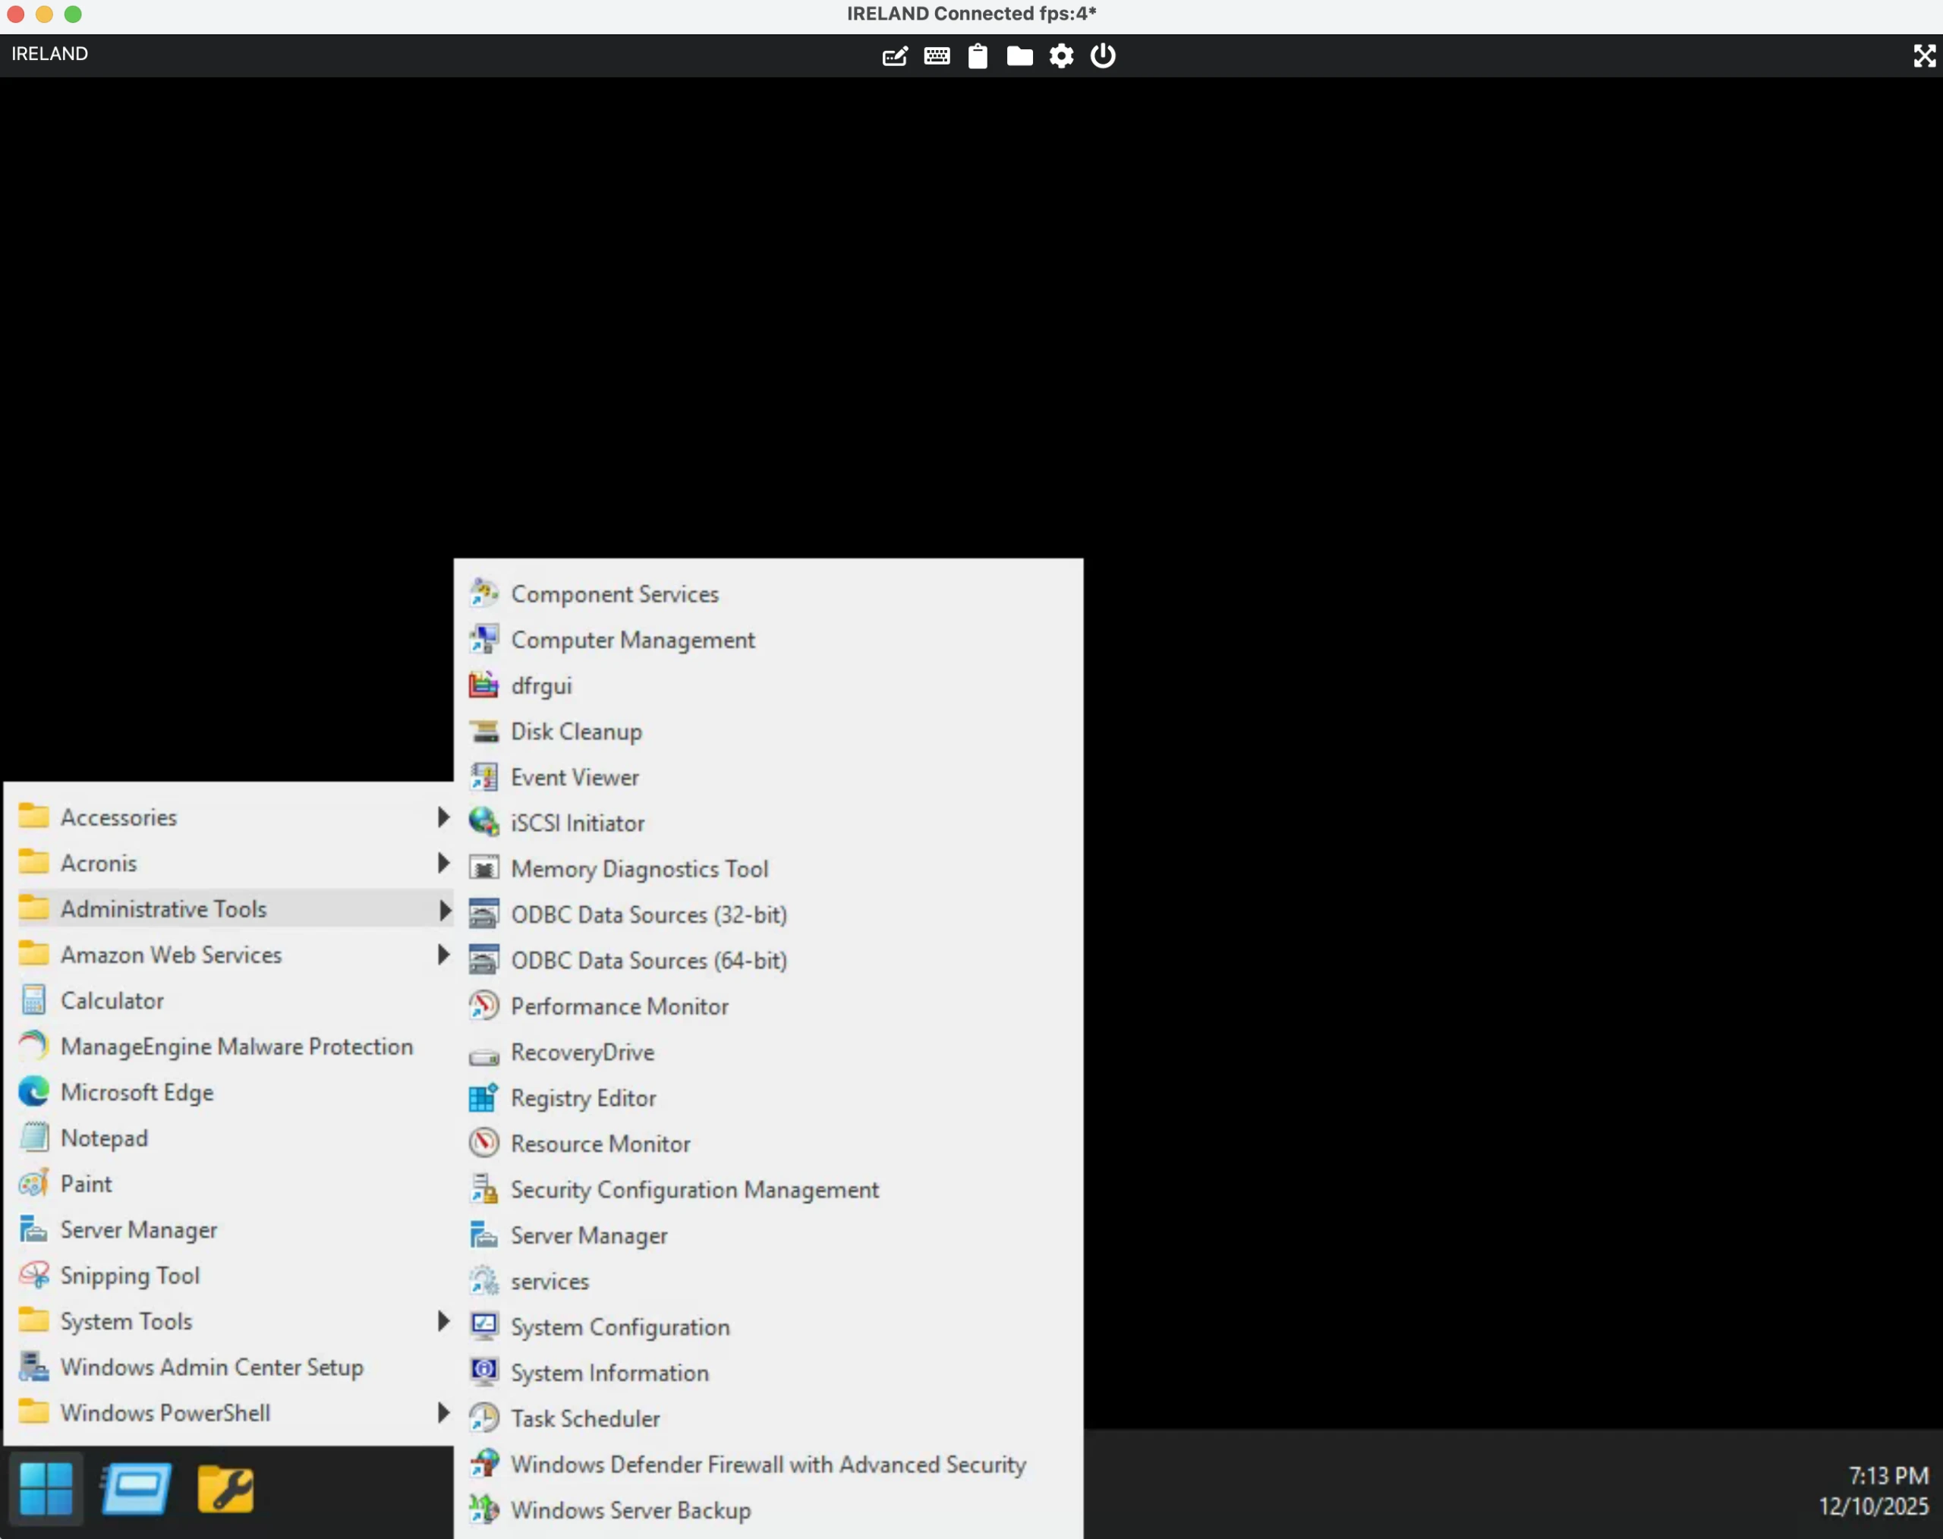Click the pencil-on-screen icon in the top toolbar
Viewport: 1943px width, 1539px height.
[894, 56]
